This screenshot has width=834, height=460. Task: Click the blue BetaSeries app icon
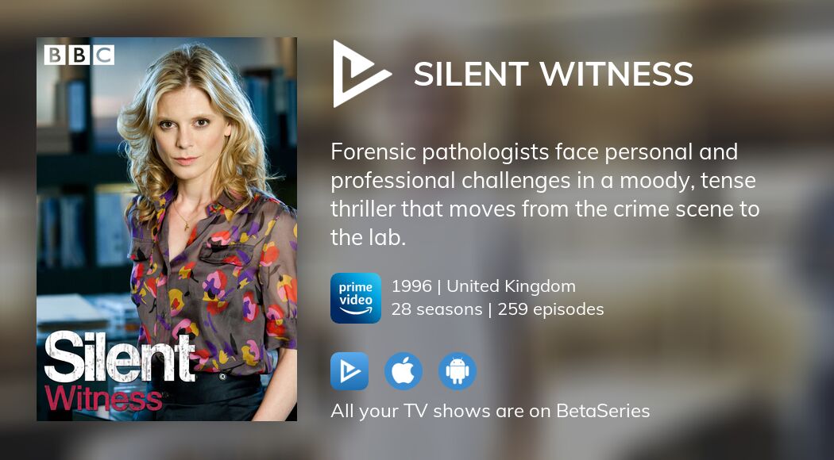tap(349, 371)
